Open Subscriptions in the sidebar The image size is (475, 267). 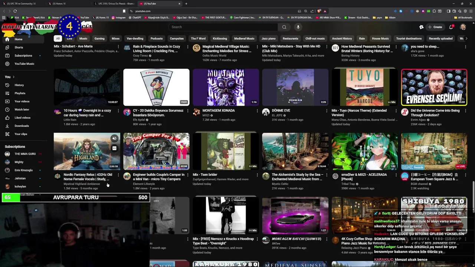[x=23, y=56]
